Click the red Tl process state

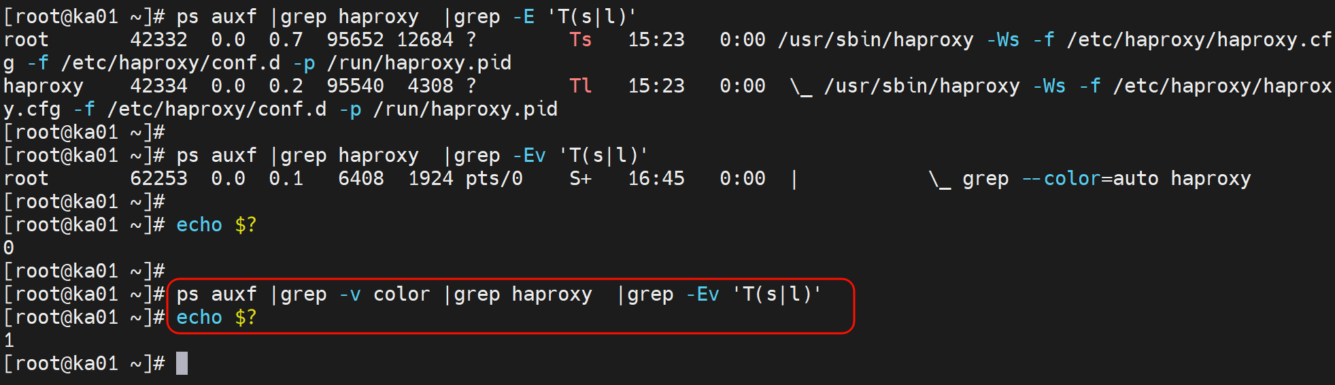tap(580, 86)
